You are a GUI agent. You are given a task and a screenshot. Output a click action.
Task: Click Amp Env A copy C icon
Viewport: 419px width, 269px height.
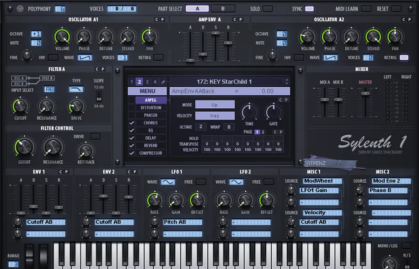(235, 20)
